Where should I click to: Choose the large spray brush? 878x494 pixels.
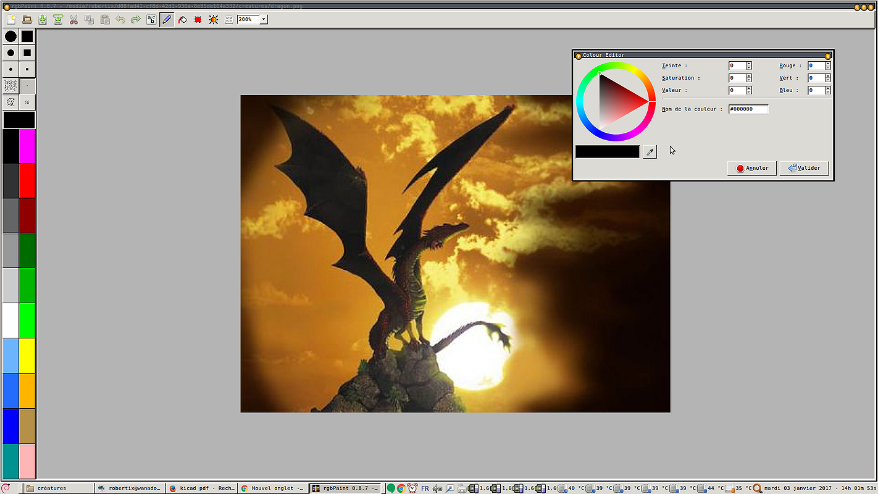[10, 86]
